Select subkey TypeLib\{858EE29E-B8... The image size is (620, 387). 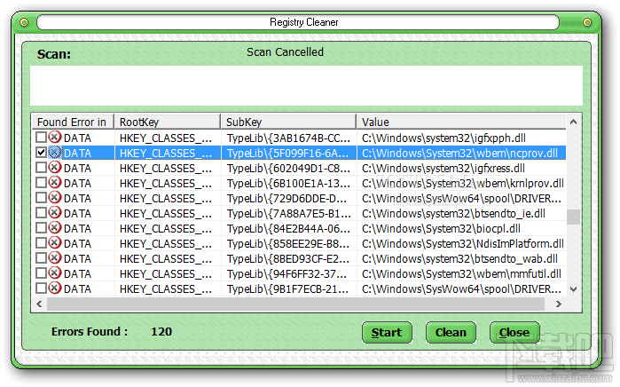click(x=288, y=243)
